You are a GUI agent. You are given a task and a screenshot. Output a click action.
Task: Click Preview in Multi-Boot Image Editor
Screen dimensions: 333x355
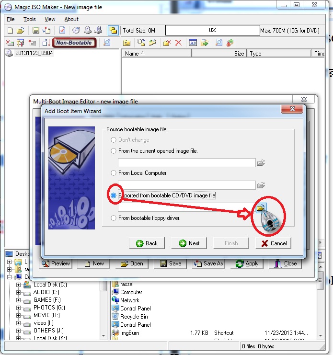56,264
